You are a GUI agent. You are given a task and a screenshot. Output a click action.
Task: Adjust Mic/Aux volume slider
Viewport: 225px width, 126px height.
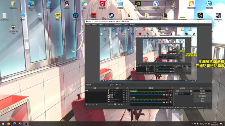click(x=148, y=95)
